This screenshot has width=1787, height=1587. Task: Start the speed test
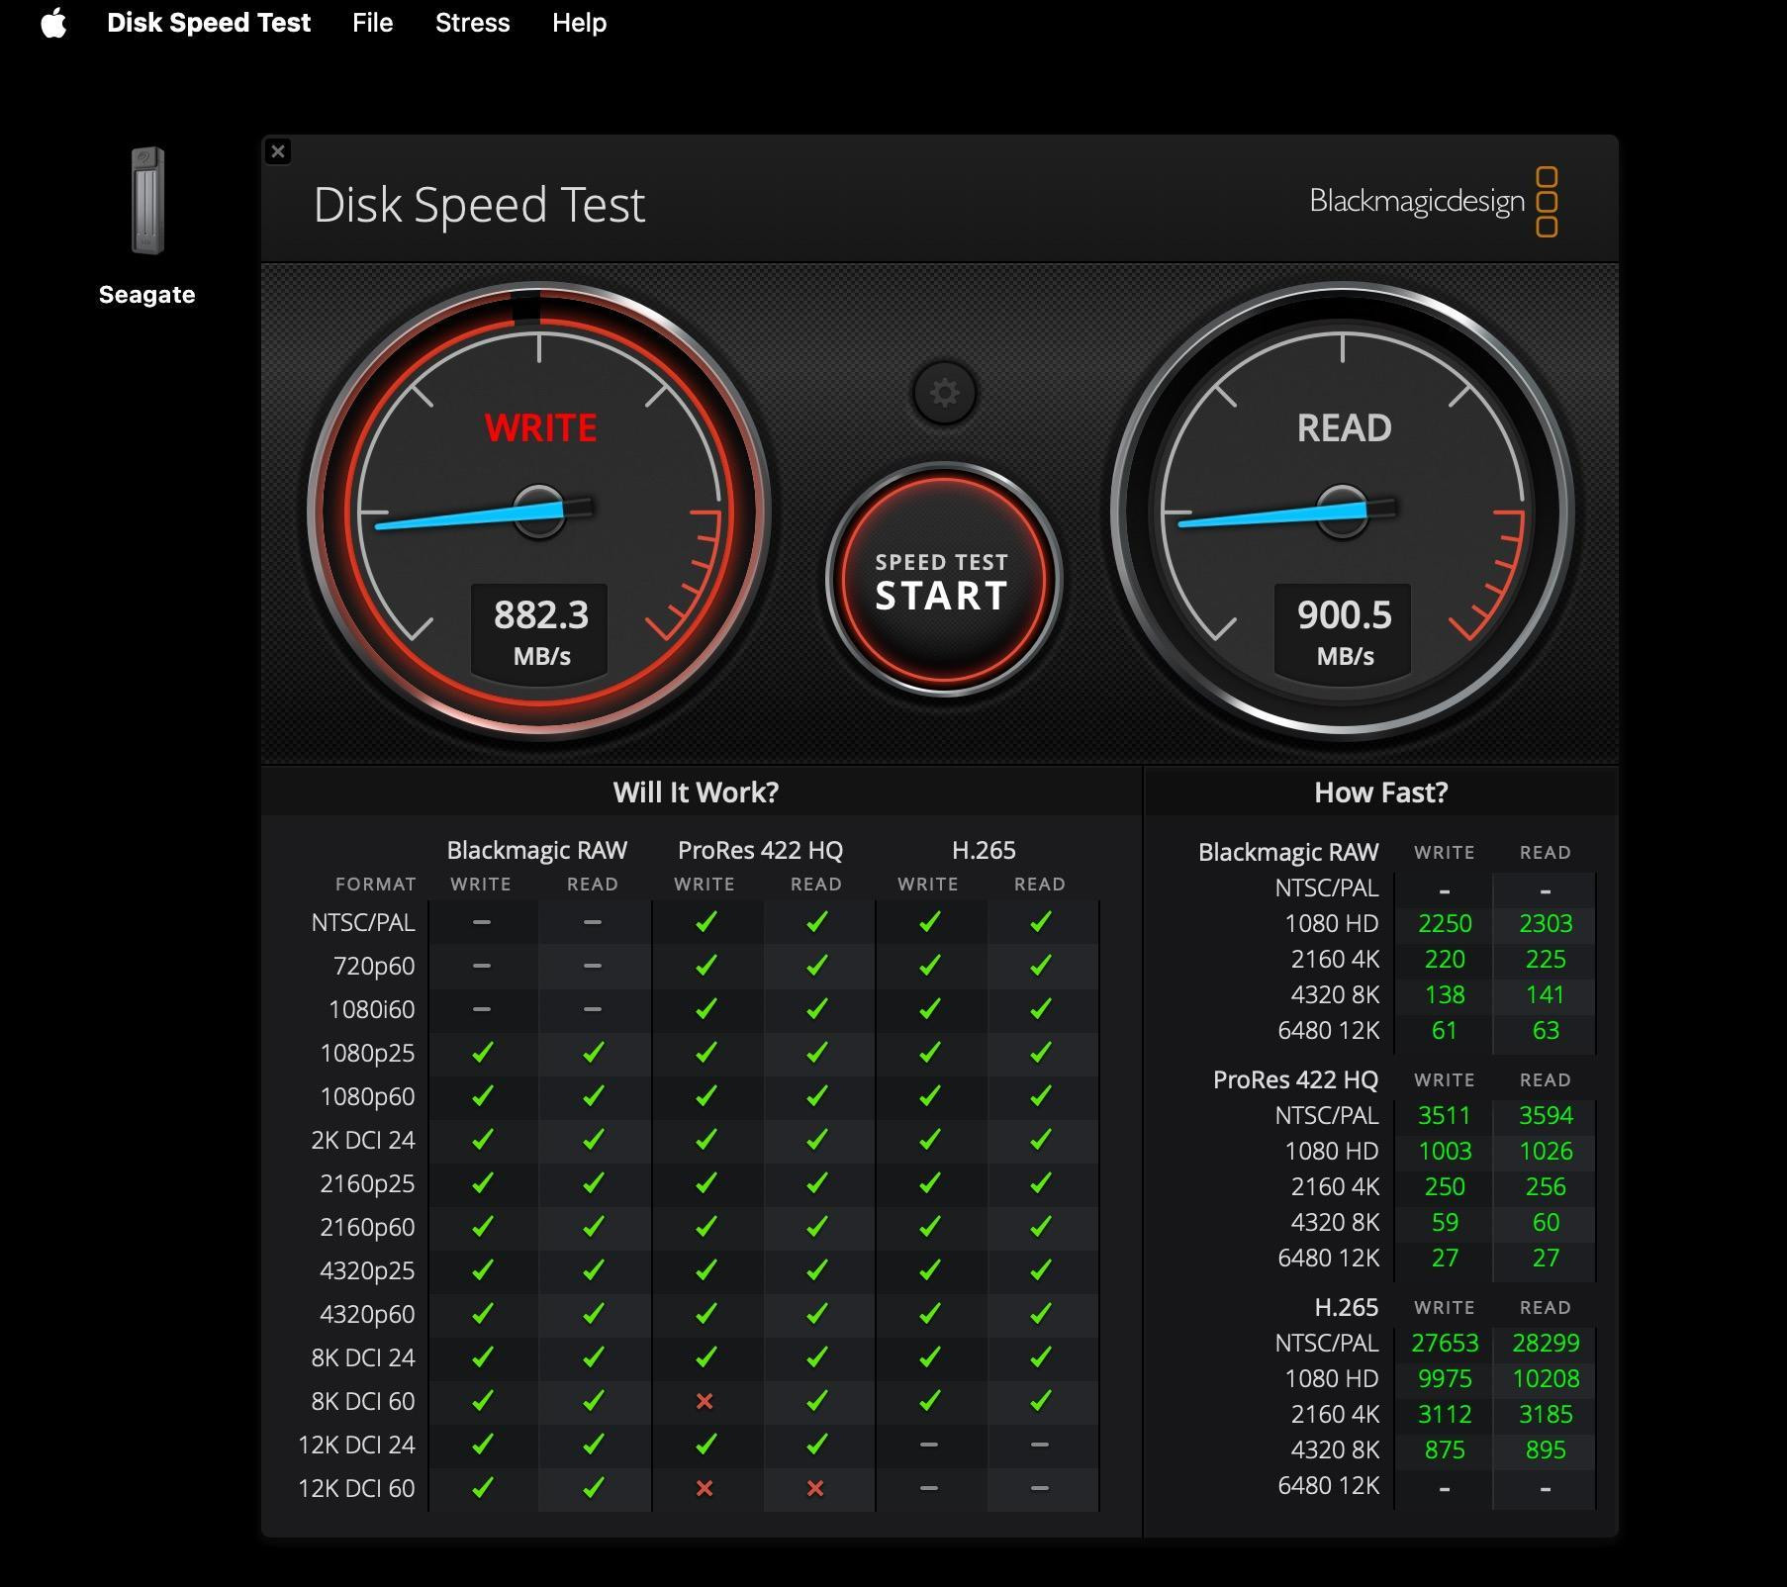point(943,580)
